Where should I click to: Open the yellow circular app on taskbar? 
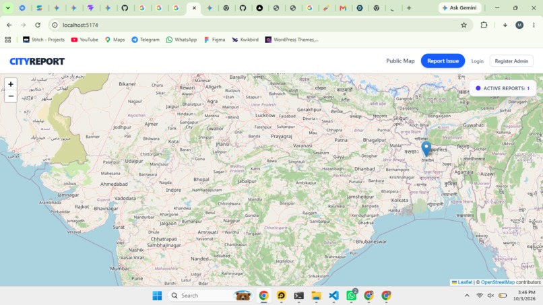[x=281, y=296]
